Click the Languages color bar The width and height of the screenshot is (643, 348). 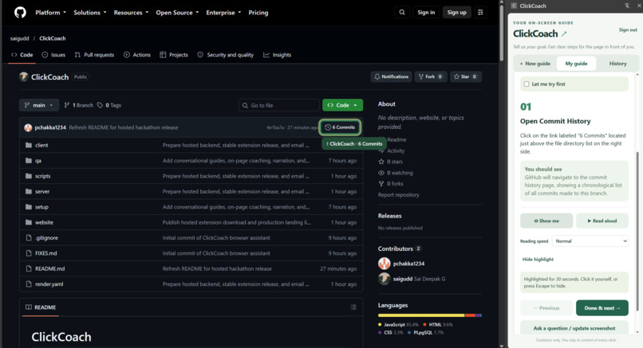pyautogui.click(x=430, y=315)
